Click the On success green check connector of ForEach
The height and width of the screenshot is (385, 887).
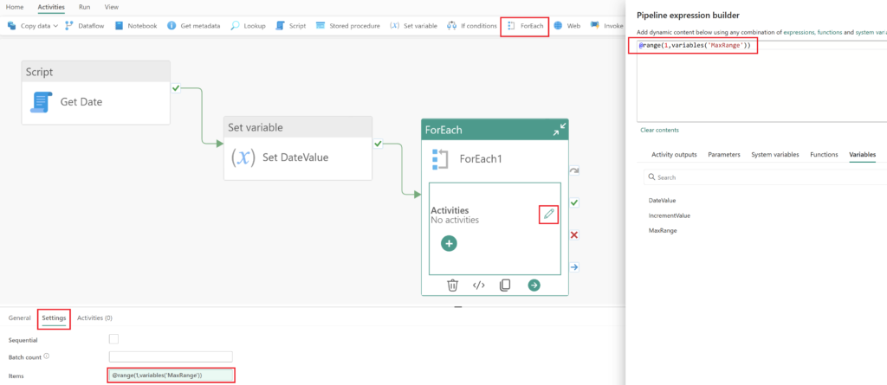[575, 202]
